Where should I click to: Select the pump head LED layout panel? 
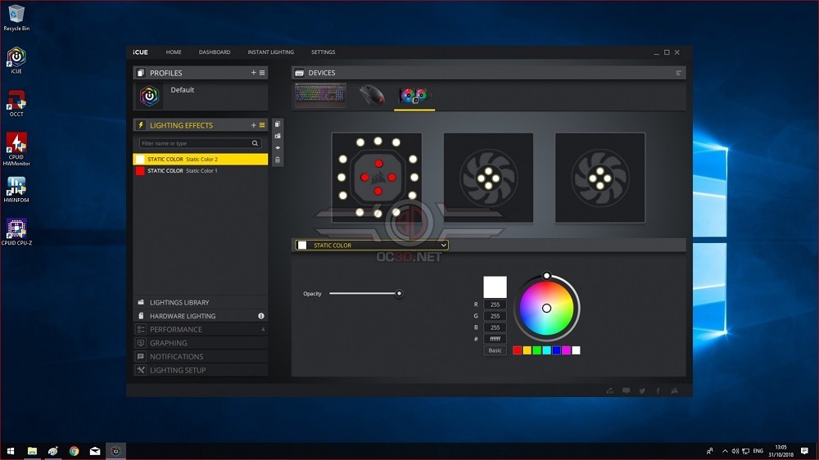click(x=377, y=178)
